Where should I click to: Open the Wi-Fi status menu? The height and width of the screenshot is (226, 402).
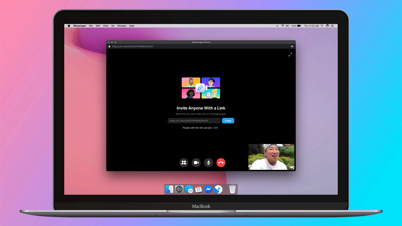tap(283, 26)
